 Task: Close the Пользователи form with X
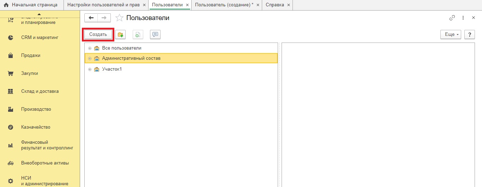pyautogui.click(x=474, y=18)
